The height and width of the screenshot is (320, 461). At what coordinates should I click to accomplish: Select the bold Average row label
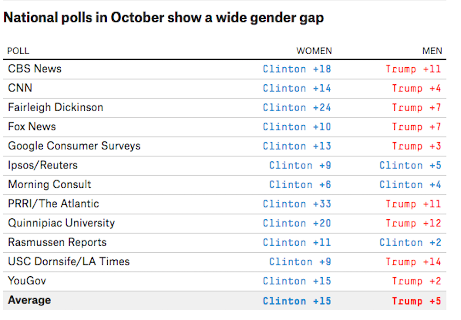click(29, 300)
